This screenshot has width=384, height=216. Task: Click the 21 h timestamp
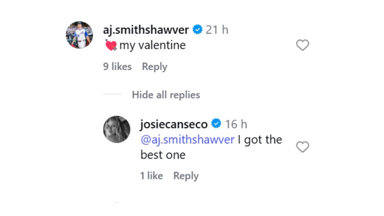click(217, 29)
